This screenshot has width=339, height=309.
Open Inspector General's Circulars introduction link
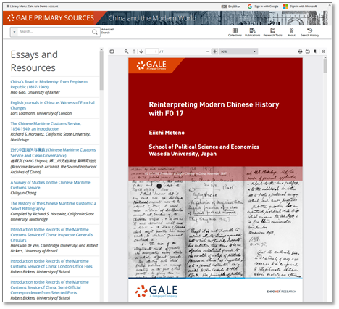pyautogui.click(x=51, y=235)
